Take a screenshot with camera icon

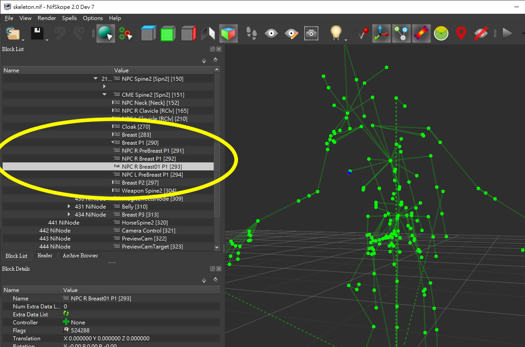311,33
